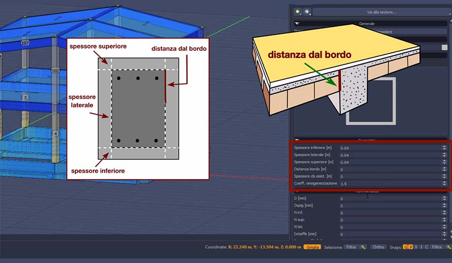Toggle the G snap mode
452x263 pixels.
click(405, 247)
